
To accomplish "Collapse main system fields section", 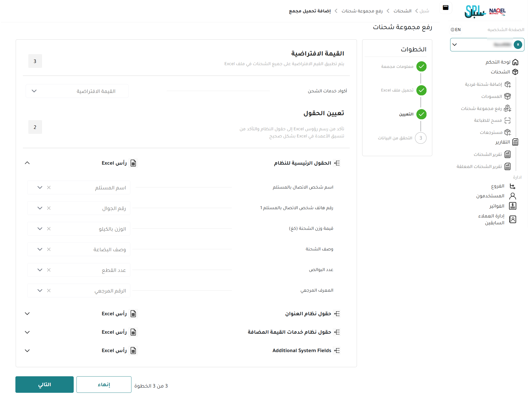I will (27, 163).
